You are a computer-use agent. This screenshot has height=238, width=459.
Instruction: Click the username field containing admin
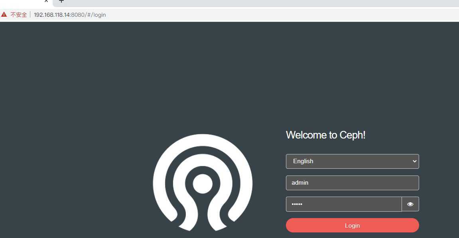[353, 183]
